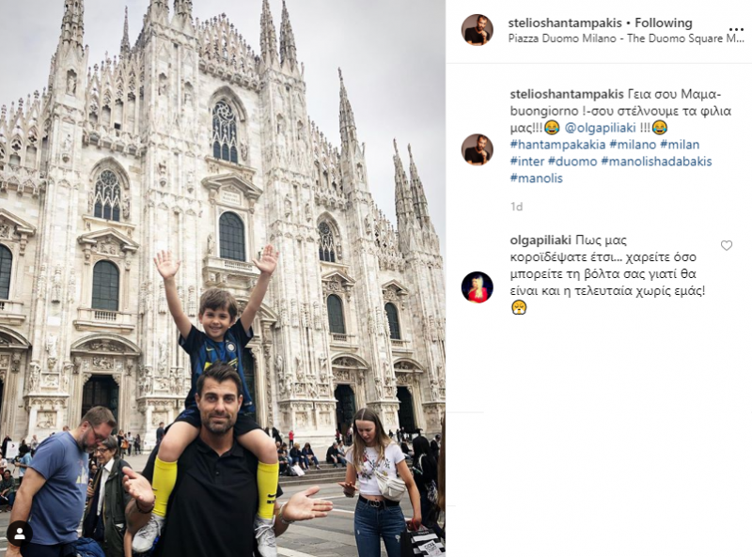Open the #inter hashtag
This screenshot has width=752, height=557.
tap(527, 162)
